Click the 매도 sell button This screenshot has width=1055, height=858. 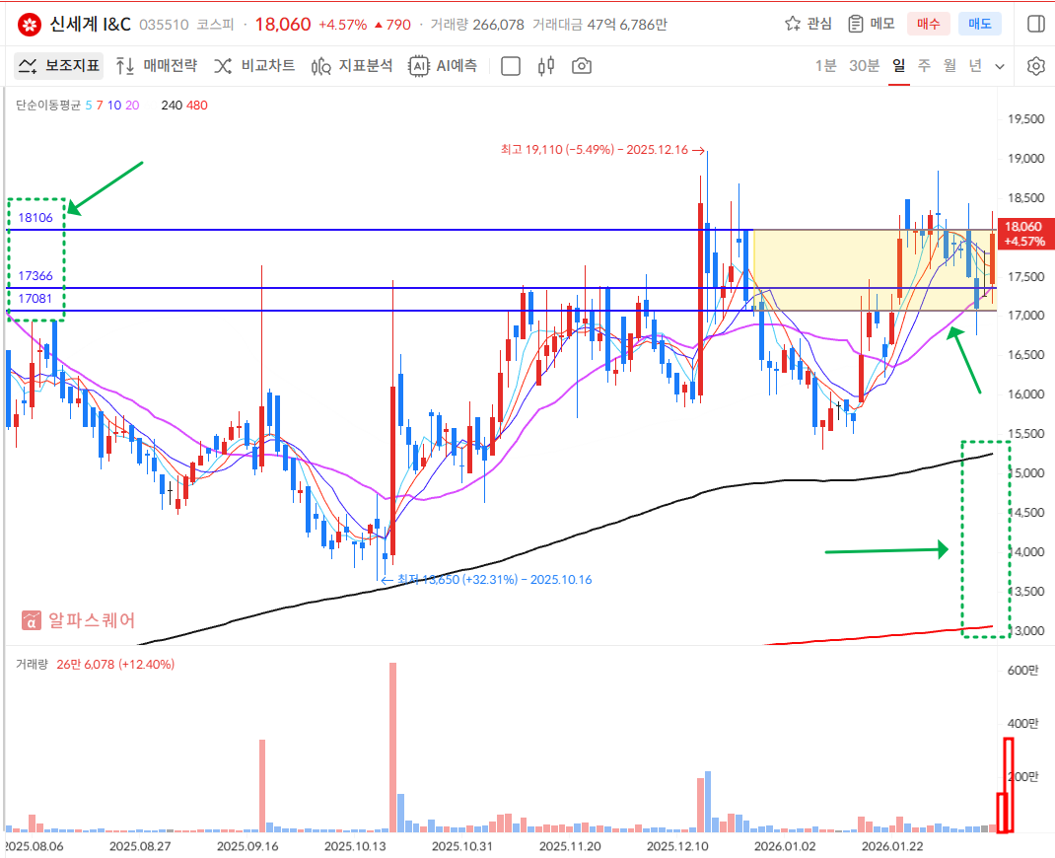tap(980, 24)
